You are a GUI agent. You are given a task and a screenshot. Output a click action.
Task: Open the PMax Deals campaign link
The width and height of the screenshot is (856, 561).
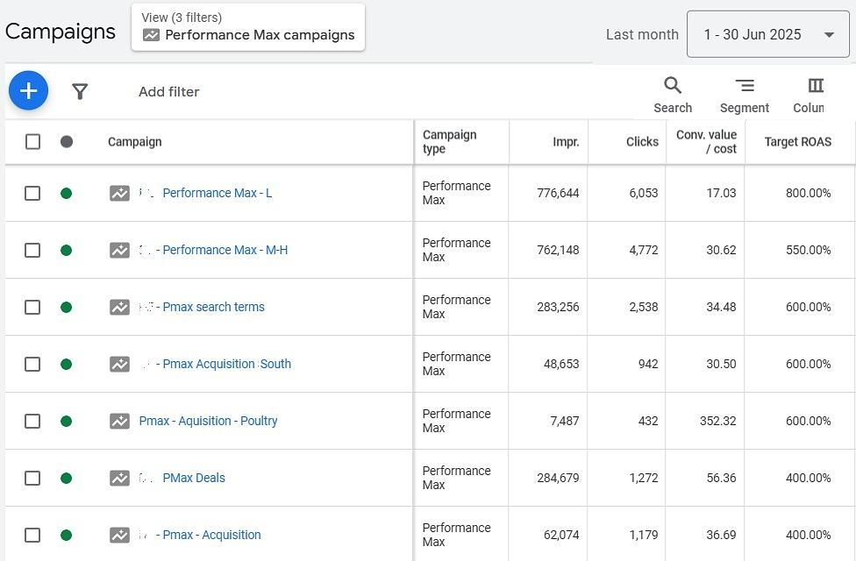click(194, 478)
